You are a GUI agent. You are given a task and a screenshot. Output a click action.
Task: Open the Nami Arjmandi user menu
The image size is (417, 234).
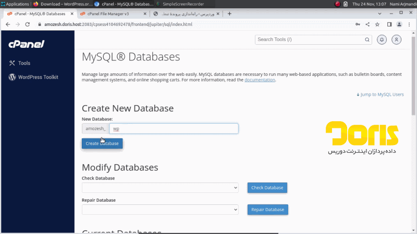tap(402, 4)
